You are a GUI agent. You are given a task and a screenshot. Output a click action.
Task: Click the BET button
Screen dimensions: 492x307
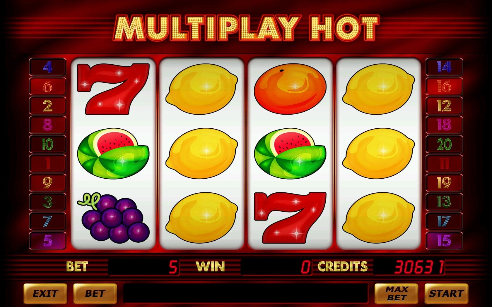coord(95,293)
